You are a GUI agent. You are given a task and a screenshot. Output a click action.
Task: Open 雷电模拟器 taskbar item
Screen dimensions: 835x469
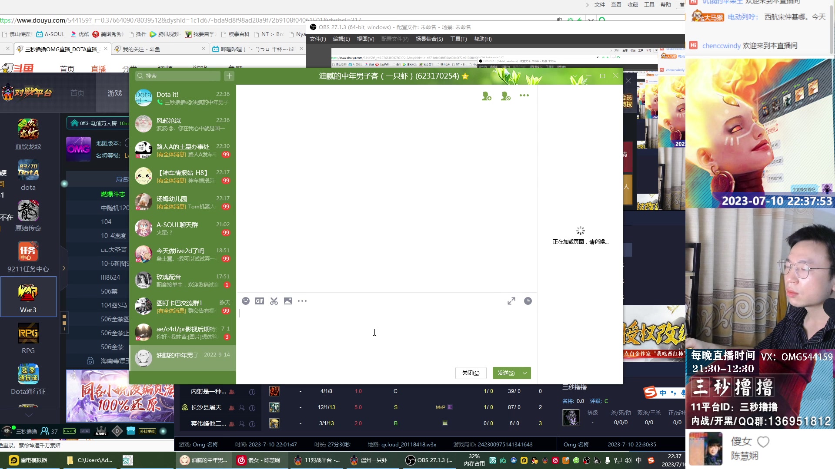pos(30,460)
